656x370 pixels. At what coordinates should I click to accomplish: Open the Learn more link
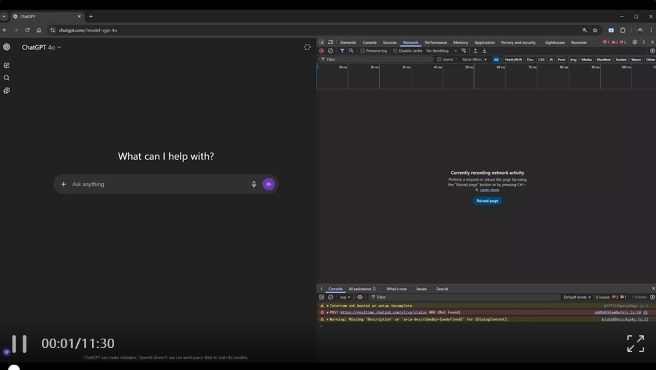point(489,190)
